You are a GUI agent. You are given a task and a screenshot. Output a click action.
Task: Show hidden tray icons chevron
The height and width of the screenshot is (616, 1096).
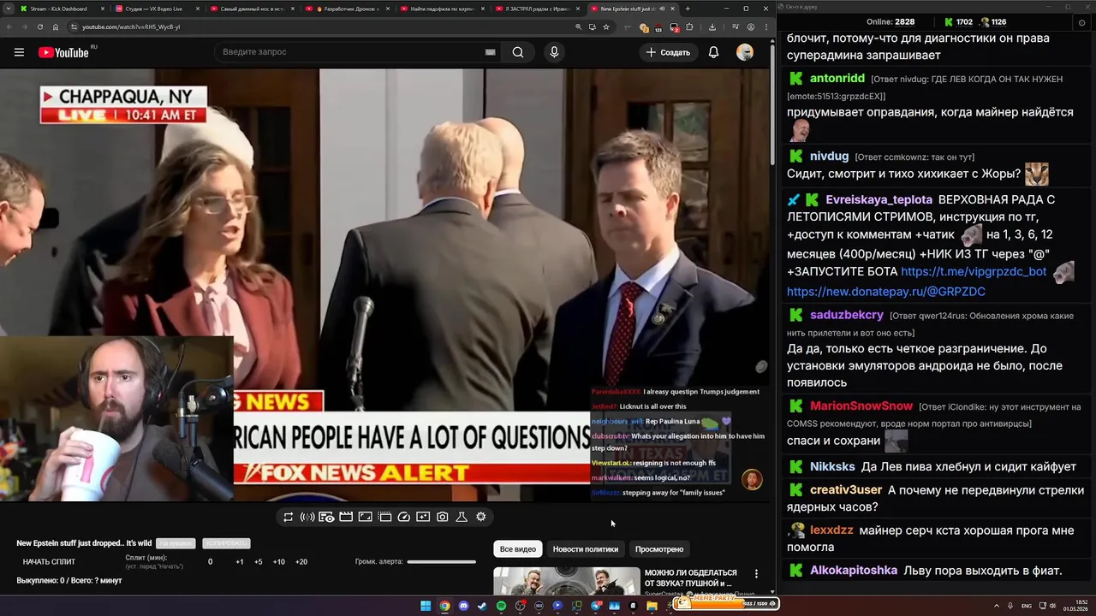pos(997,606)
